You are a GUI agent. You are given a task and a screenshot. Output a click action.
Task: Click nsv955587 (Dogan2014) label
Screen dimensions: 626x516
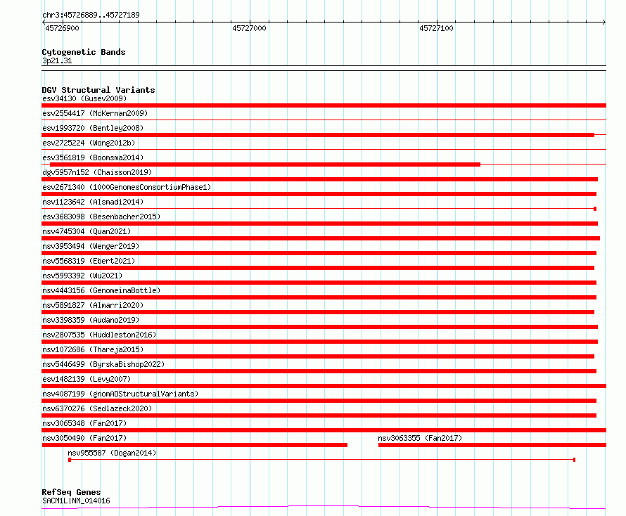[112, 453]
